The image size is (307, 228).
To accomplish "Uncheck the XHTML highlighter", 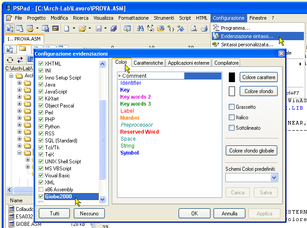I will pyautogui.click(x=41, y=63).
